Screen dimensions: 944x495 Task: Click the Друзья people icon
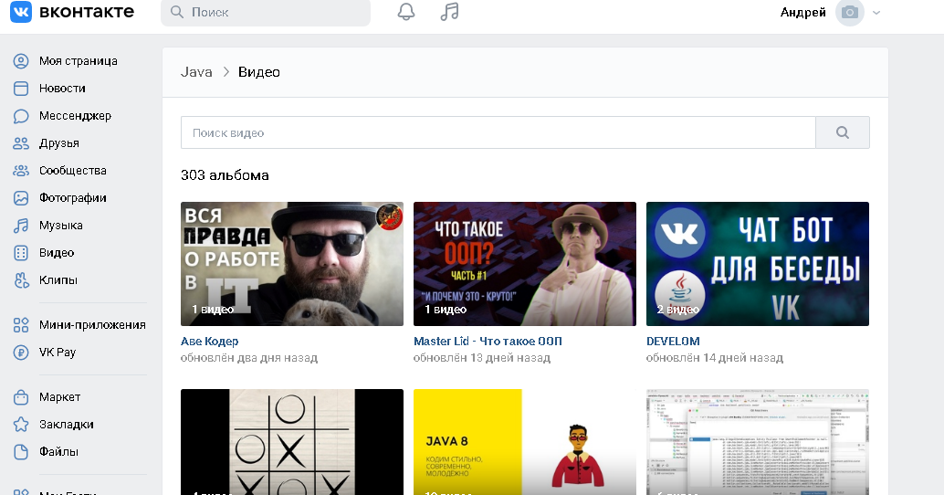tap(21, 143)
